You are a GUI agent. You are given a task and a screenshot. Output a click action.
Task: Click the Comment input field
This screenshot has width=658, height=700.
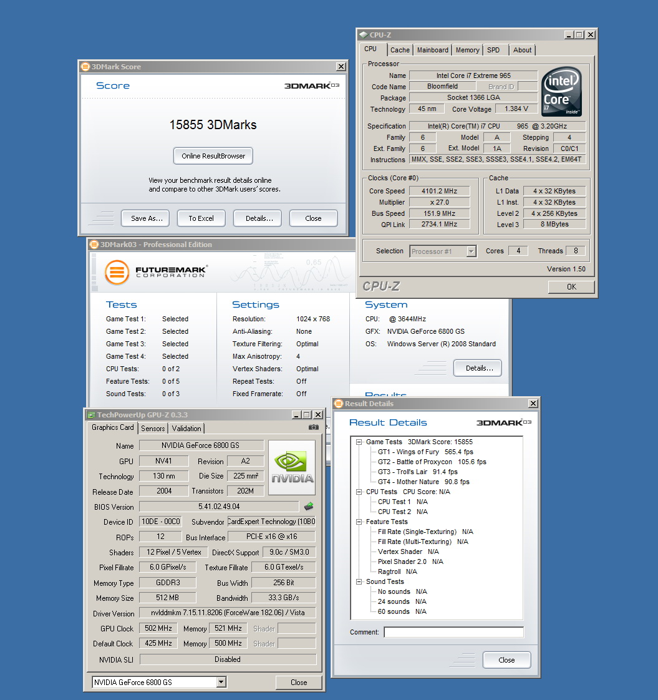[x=453, y=632]
